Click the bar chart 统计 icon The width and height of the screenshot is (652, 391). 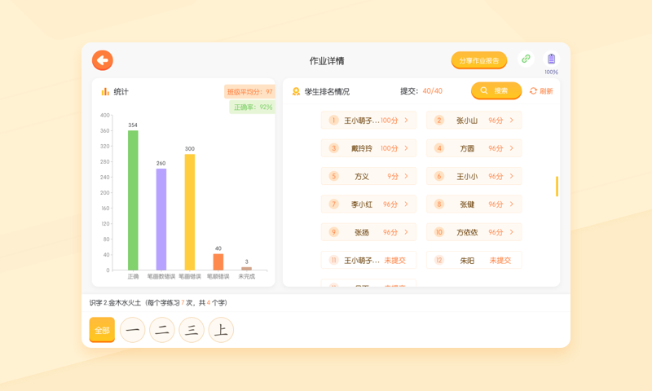(105, 92)
